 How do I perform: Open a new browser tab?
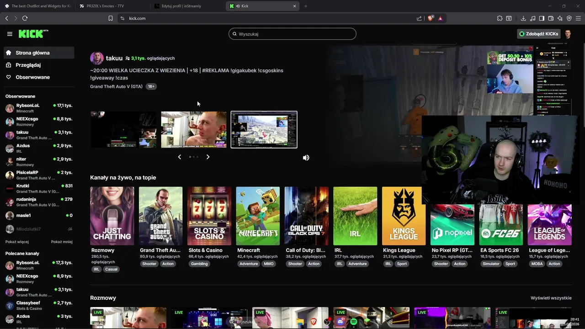306,6
